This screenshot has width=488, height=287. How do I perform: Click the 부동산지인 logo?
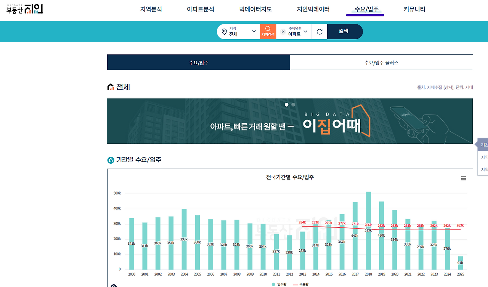[x=24, y=9]
